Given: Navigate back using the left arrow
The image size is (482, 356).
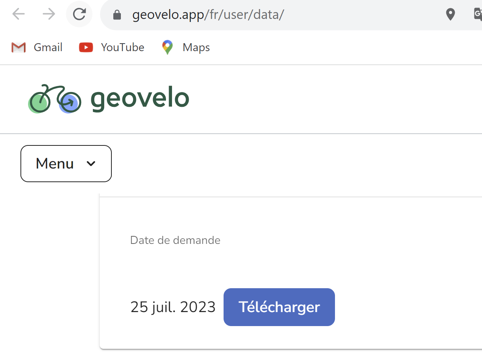Looking at the screenshot, I should 18,14.
